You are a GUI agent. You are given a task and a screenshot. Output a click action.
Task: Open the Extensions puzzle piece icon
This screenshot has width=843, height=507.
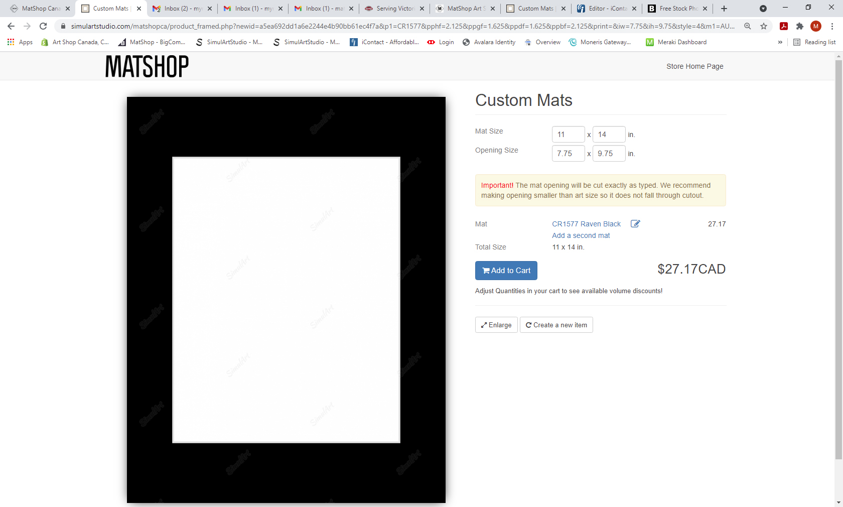click(800, 26)
